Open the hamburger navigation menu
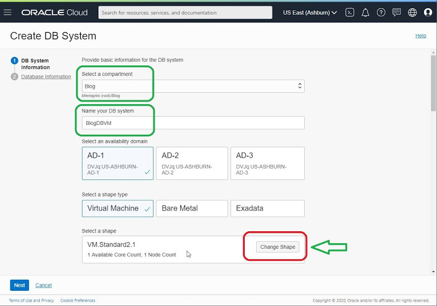Screen dimensions: 437x306 click(8, 13)
